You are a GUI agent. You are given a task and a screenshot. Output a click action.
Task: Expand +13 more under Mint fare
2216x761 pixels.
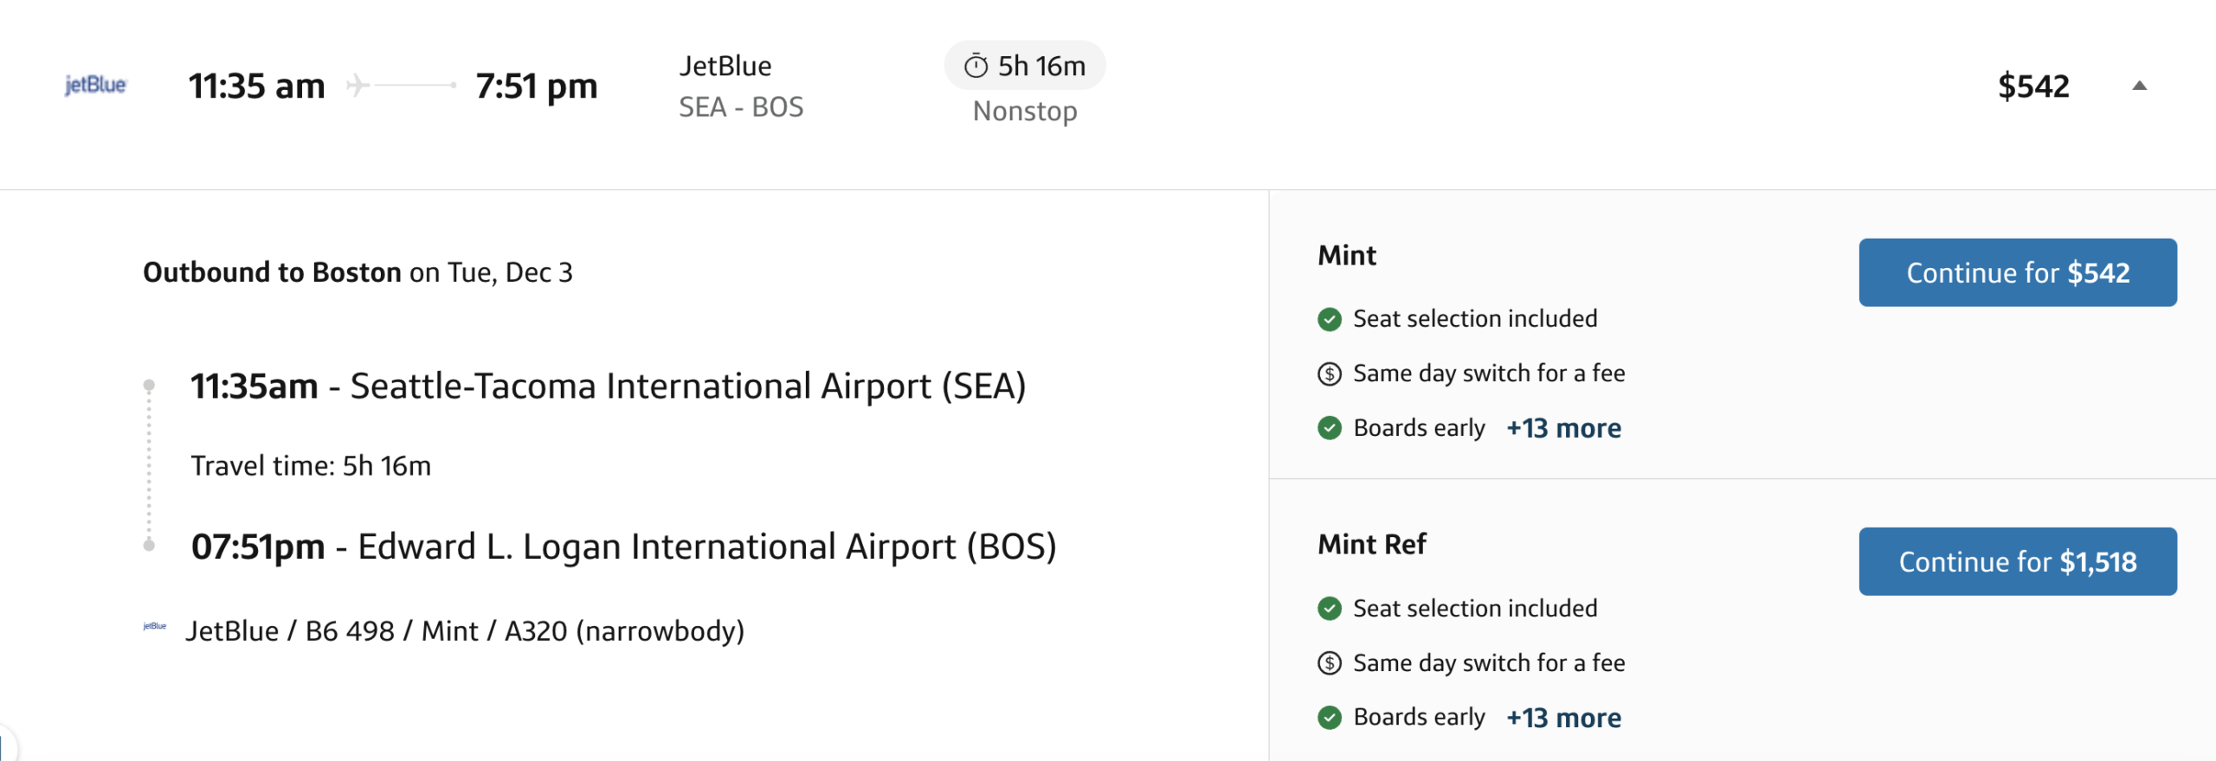[x=1564, y=428]
